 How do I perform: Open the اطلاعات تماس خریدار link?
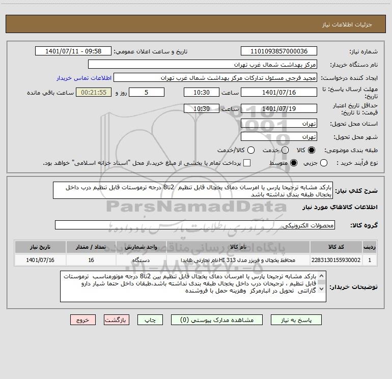pyautogui.click(x=84, y=78)
